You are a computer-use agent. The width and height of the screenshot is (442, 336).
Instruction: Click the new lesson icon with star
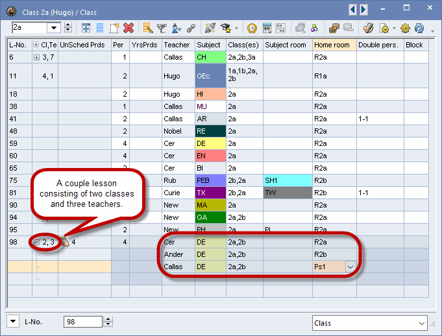click(114, 28)
